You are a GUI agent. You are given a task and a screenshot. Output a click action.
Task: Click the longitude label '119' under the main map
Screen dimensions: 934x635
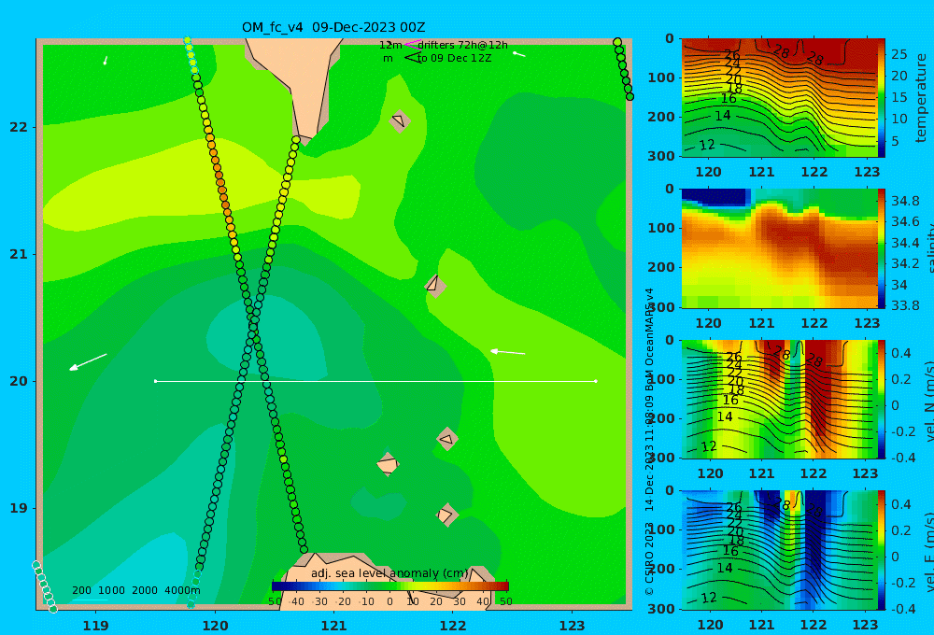[95, 626]
